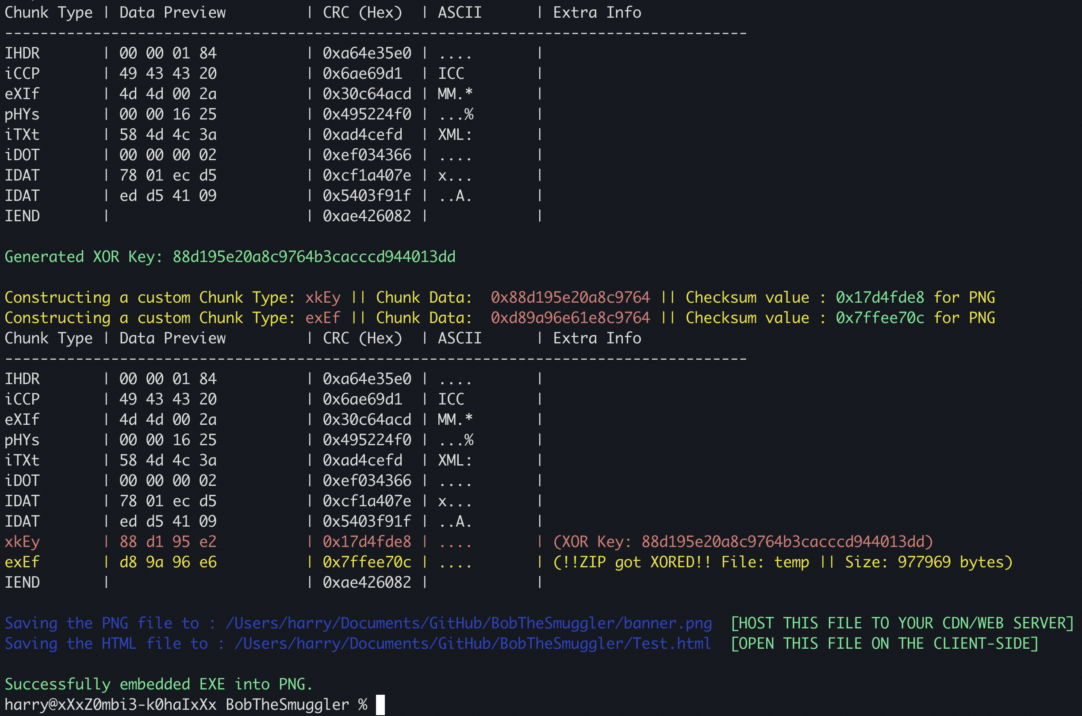Click the HOST THIS FILE TO YOUR CDN/WEB SERVER note
This screenshot has width=1082, height=716.
(x=902, y=624)
